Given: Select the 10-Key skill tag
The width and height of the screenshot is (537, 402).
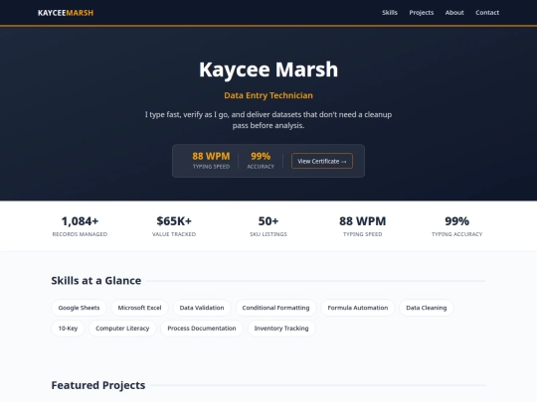Looking at the screenshot, I should tap(68, 329).
